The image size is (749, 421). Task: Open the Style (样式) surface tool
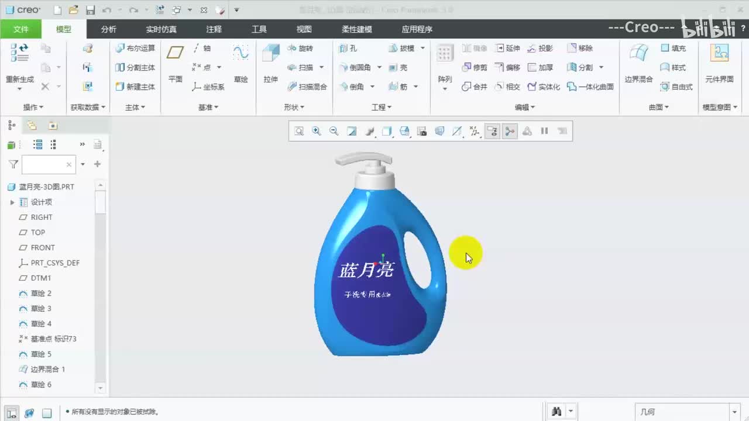(x=673, y=68)
